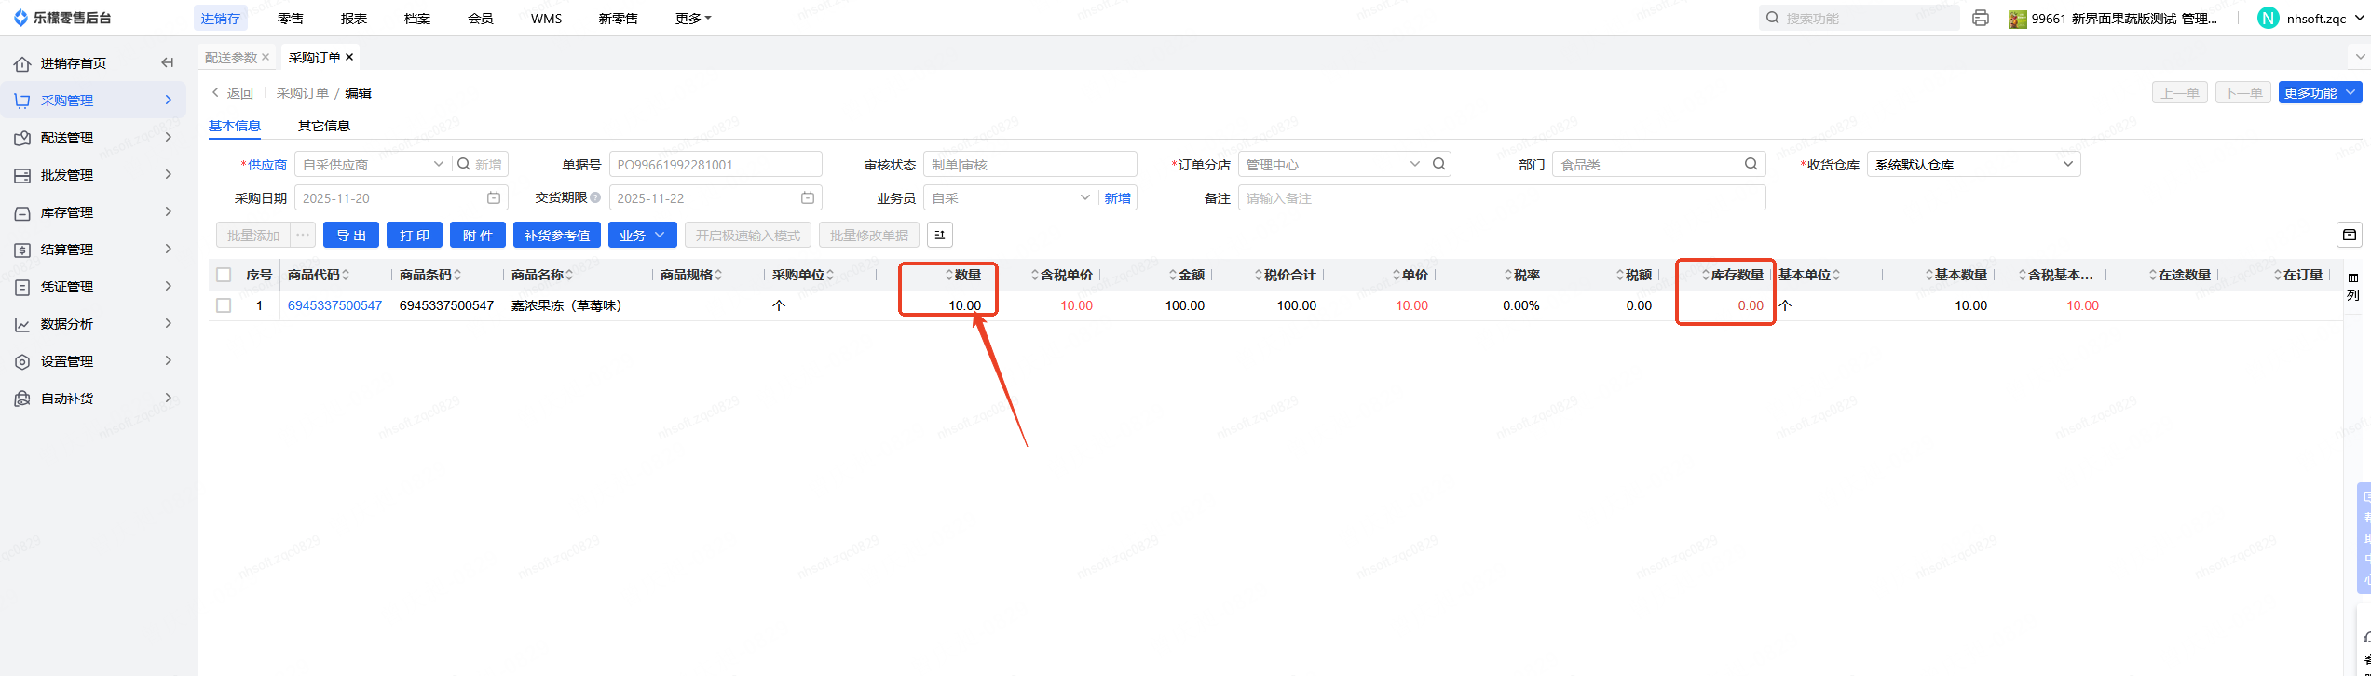Click the search icon in 供应商 field
Image resolution: width=2371 pixels, height=676 pixels.
pyautogui.click(x=464, y=164)
